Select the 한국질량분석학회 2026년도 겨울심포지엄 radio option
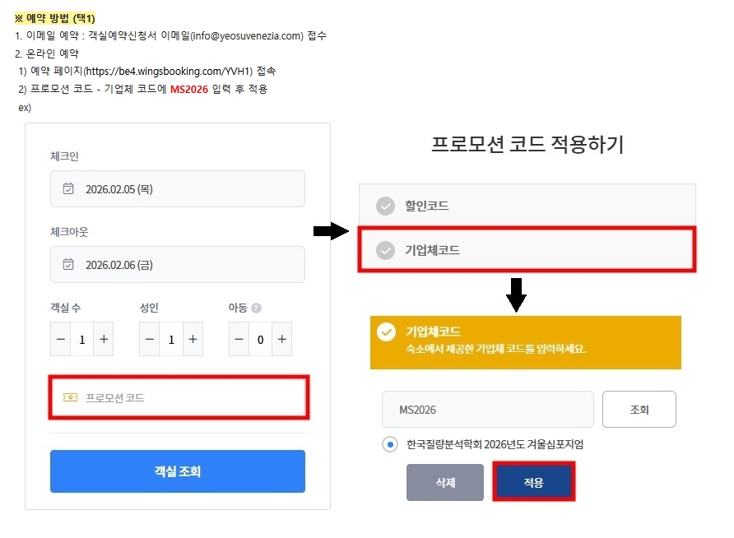The height and width of the screenshot is (538, 734). point(390,444)
